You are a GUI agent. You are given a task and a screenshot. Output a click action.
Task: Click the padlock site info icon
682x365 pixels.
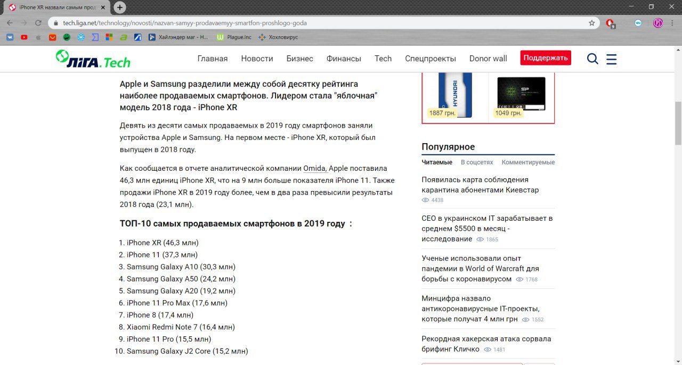pyautogui.click(x=56, y=23)
